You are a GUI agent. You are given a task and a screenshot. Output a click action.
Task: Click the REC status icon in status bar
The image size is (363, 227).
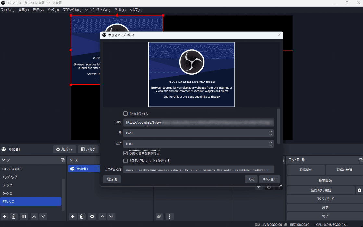pyautogui.click(x=286, y=224)
